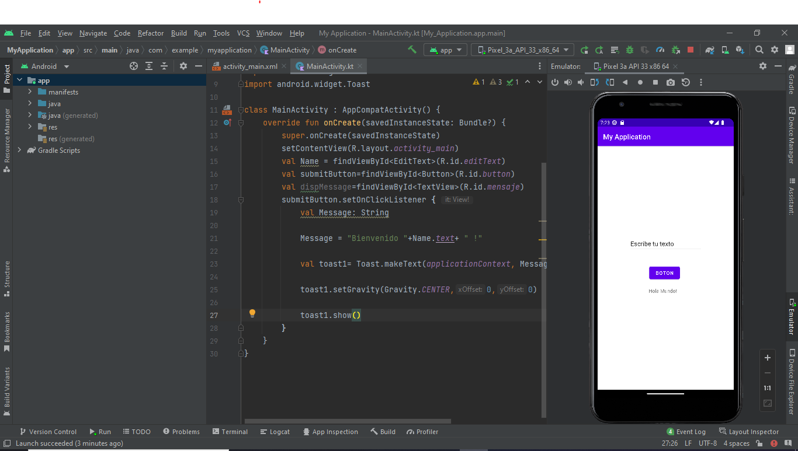Switch to the activity_main.xml tab
This screenshot has width=798, height=451.
pos(248,66)
